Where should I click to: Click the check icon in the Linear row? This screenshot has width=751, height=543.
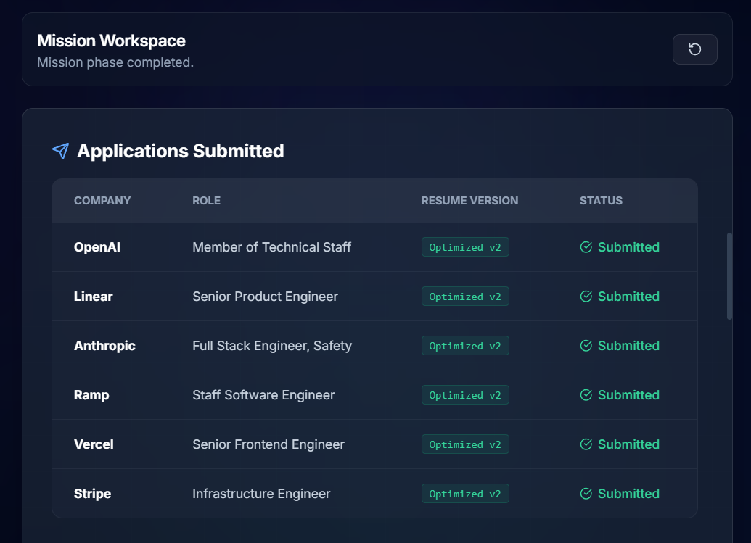click(x=586, y=297)
